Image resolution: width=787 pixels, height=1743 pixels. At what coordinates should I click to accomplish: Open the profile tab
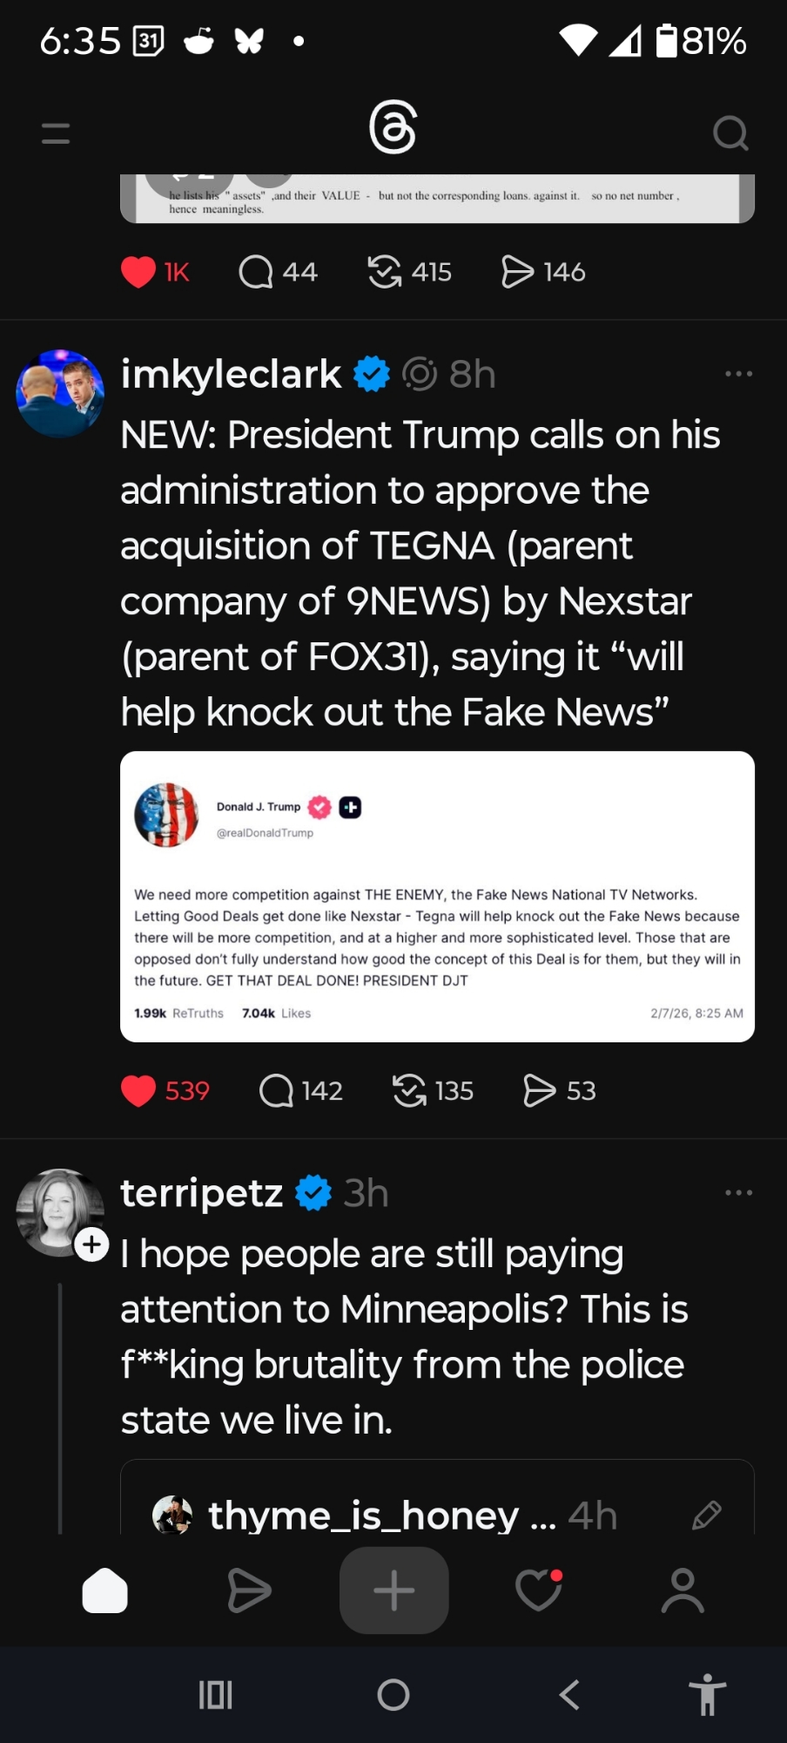point(683,1591)
